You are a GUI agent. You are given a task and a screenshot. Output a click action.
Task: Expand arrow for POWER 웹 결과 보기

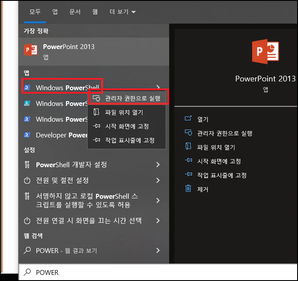coord(158,250)
